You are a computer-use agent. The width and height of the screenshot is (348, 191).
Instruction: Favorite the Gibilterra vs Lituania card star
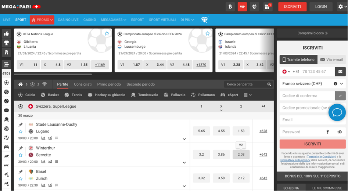[x=107, y=33]
